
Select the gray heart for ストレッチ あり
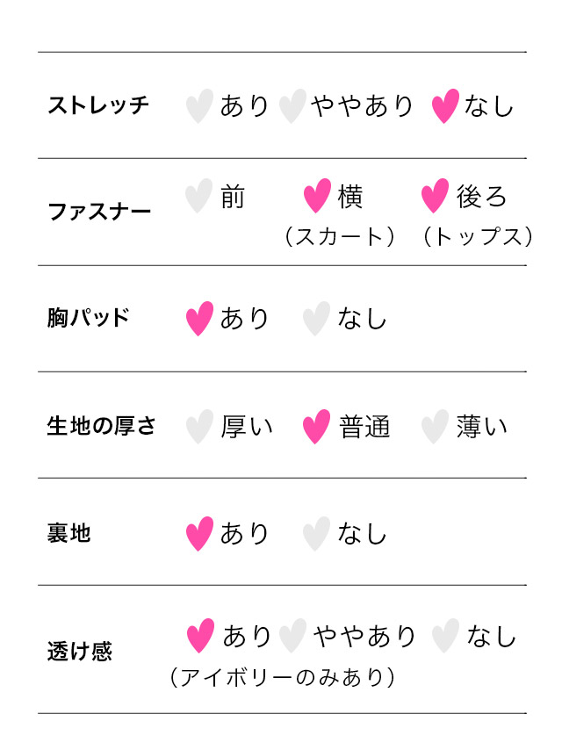pyautogui.click(x=199, y=105)
